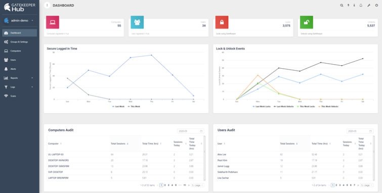Viewport: 382px width, 193px height.
Task: Click the SVP-DESKTOP computer row
Action: (x=125, y=172)
